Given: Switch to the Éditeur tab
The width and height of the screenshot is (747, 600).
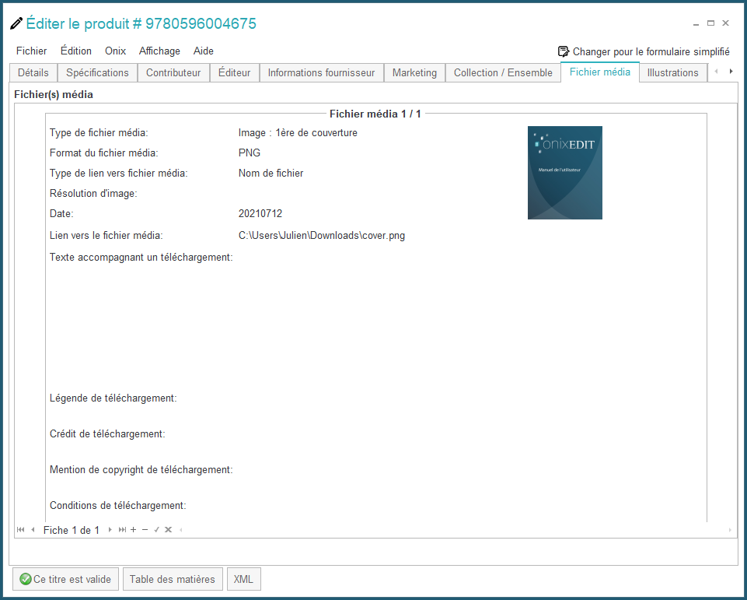Looking at the screenshot, I should coord(235,72).
